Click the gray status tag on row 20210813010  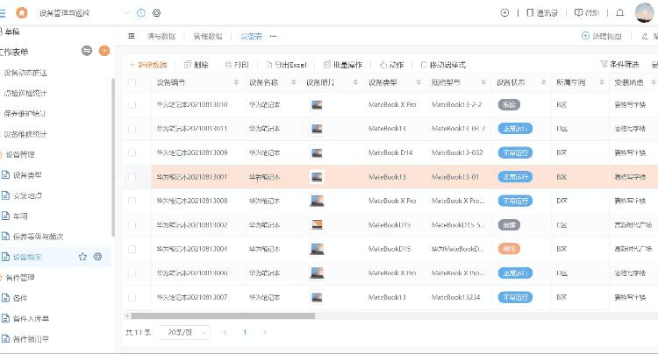pyautogui.click(x=509, y=105)
